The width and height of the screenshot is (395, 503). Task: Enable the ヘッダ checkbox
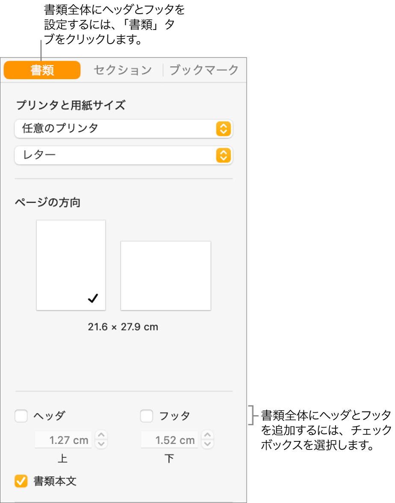coord(21,416)
